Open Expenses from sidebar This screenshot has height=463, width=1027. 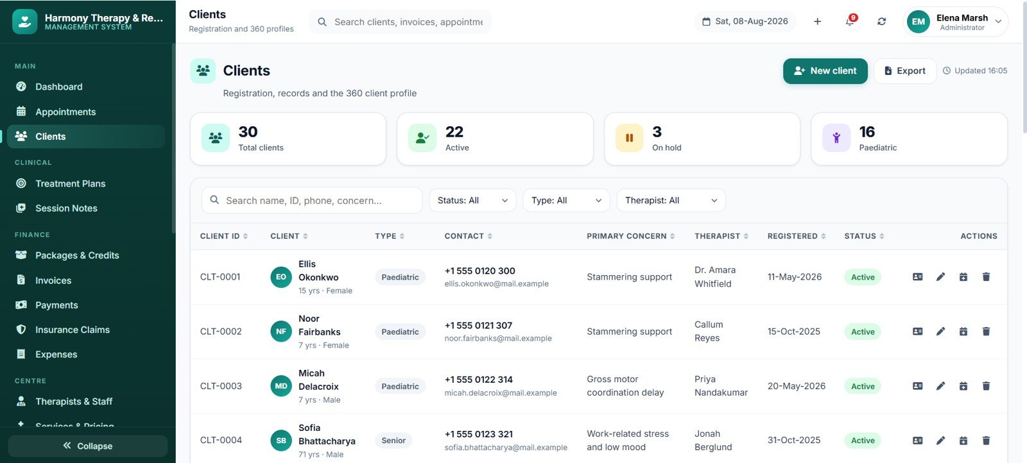(x=86, y=354)
